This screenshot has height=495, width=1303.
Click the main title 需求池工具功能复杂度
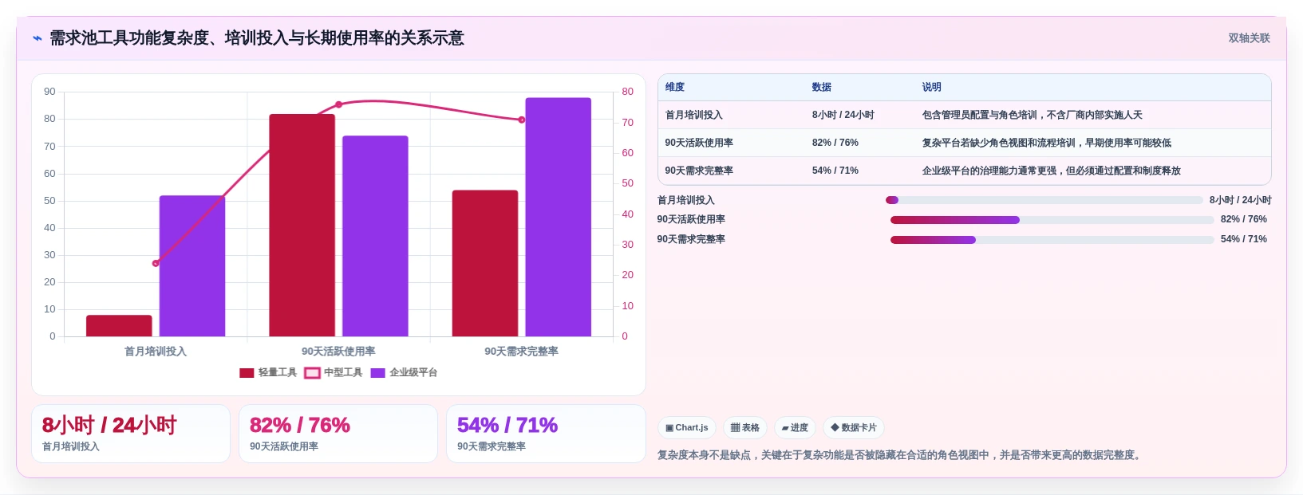coord(257,38)
